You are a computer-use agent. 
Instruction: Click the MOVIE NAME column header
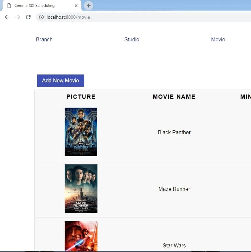pos(174,97)
